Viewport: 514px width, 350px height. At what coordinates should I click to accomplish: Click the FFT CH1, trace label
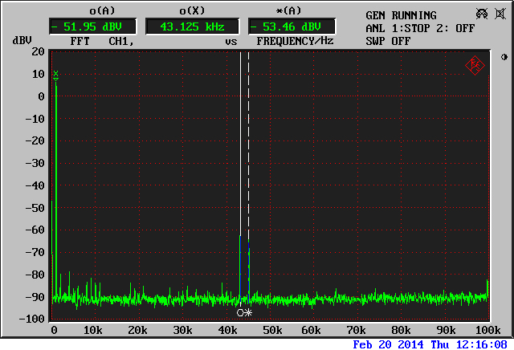(x=102, y=41)
